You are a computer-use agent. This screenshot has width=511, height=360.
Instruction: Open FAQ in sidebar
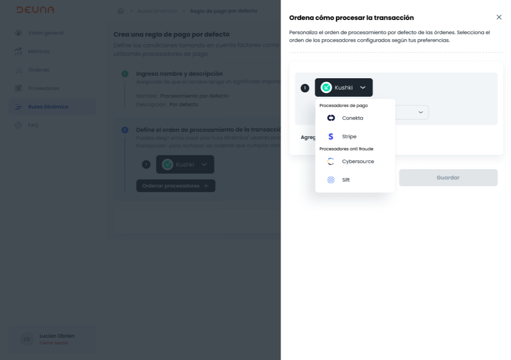(52, 125)
